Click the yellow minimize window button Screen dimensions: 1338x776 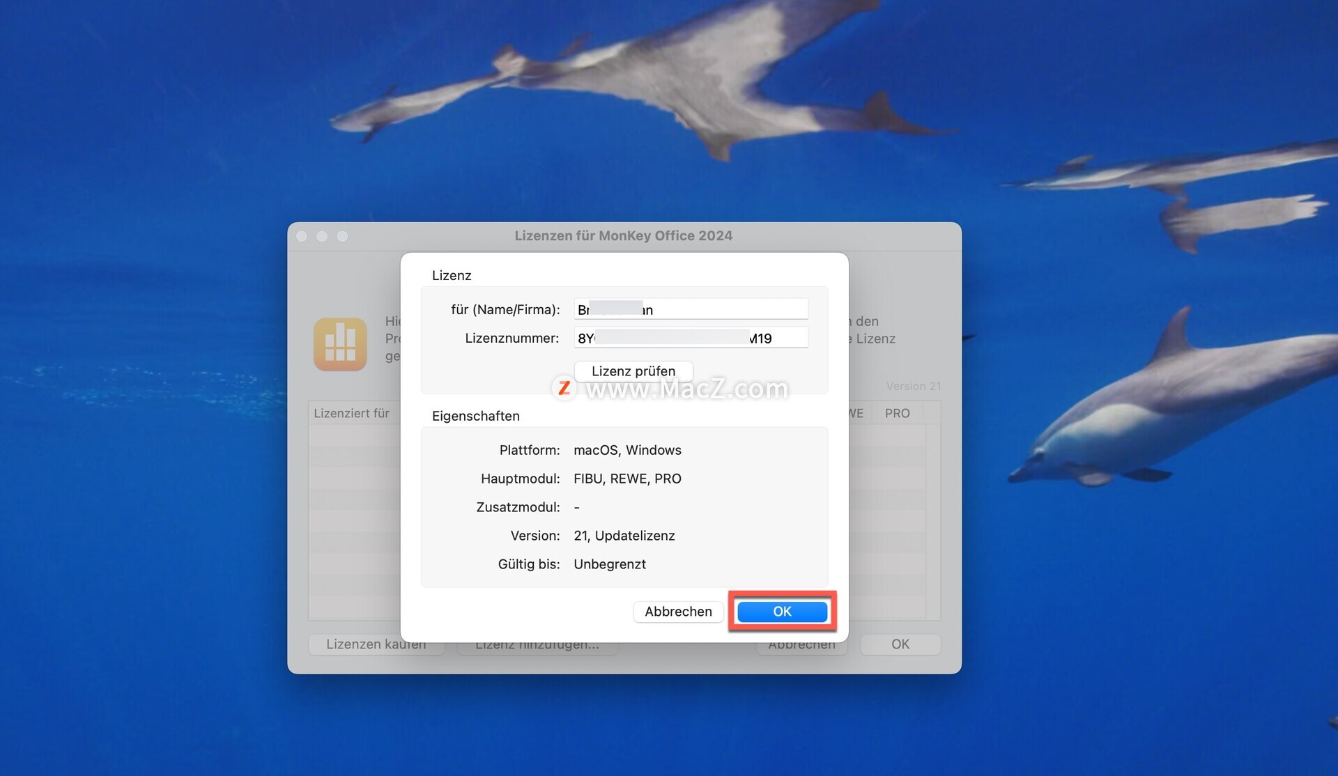[x=322, y=236]
